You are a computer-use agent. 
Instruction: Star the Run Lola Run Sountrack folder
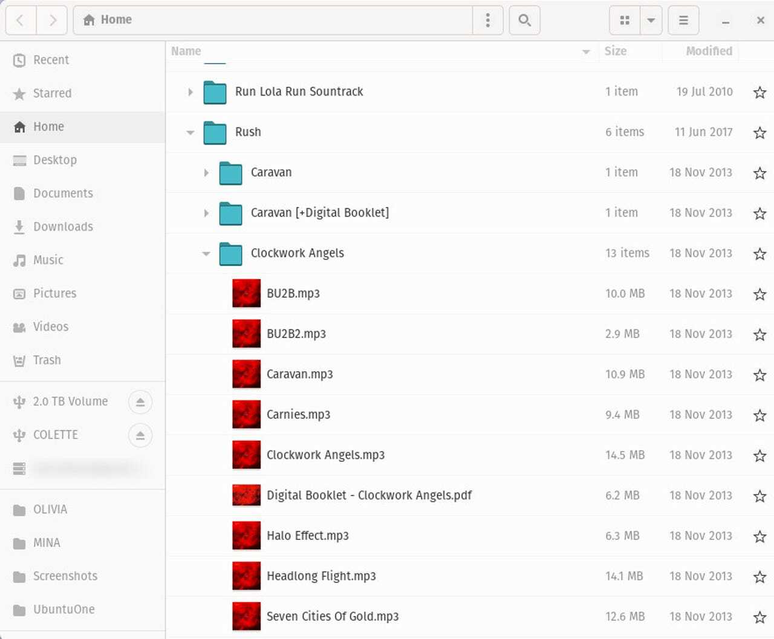pos(760,92)
